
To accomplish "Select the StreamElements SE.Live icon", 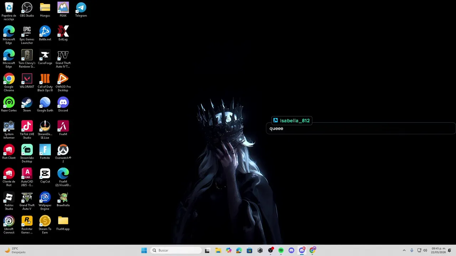I will 45,130.
